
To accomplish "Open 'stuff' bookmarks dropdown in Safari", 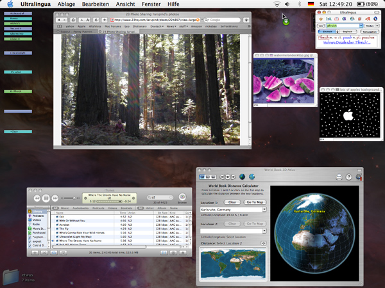I will coord(183,26).
